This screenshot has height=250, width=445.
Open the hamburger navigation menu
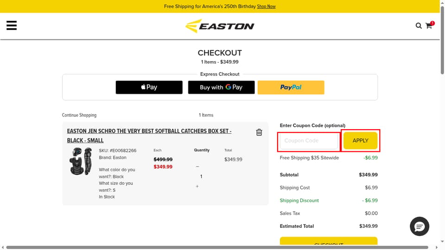[12, 25]
